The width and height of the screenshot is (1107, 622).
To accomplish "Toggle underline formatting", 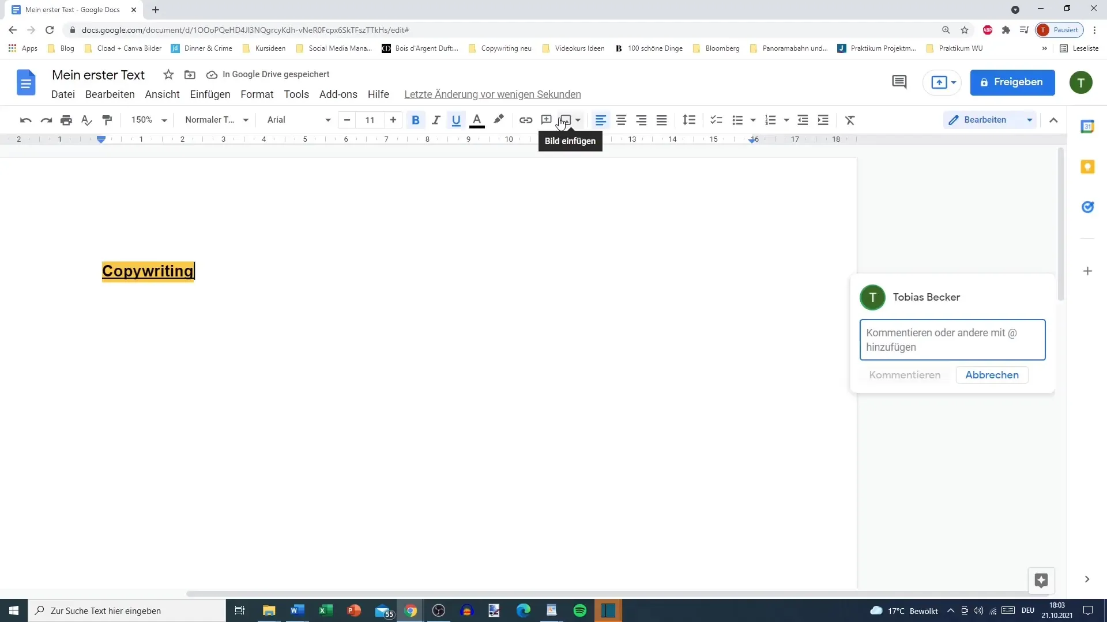I will (456, 120).
